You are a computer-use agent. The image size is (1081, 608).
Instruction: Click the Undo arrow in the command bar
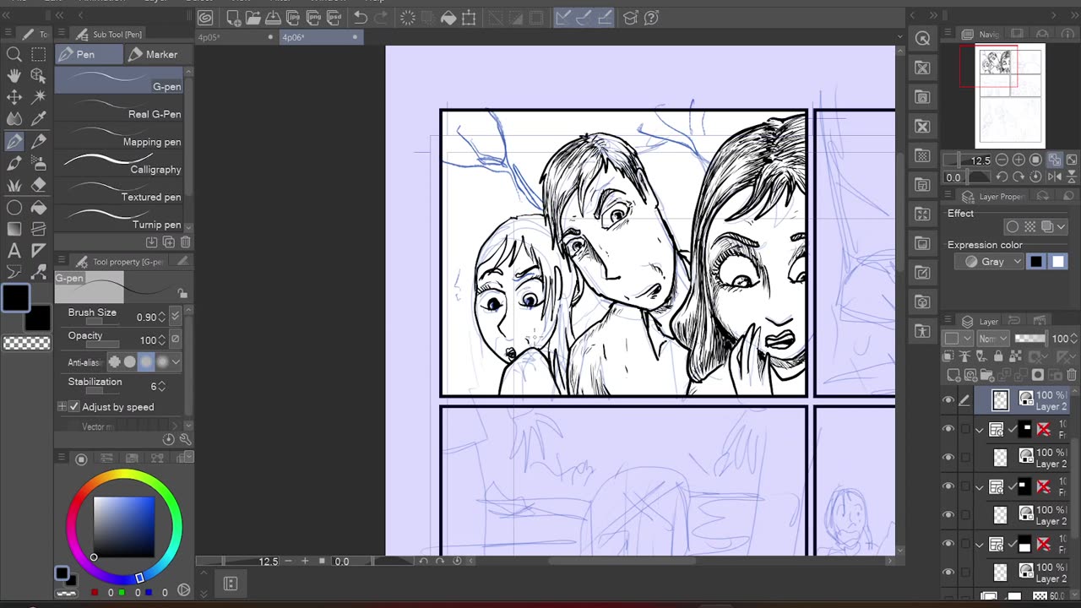coord(361,17)
